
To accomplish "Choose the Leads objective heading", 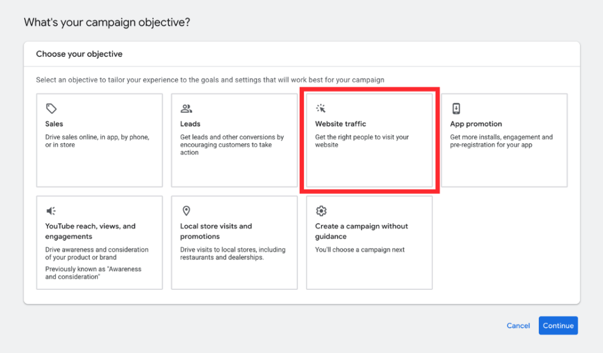I will tap(190, 124).
